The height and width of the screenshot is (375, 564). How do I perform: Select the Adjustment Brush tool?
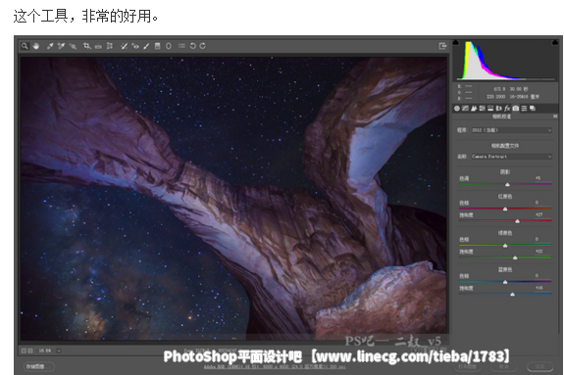[x=146, y=46]
